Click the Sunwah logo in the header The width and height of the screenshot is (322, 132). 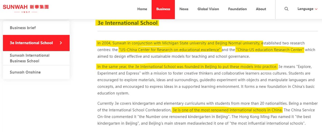[x=26, y=9]
